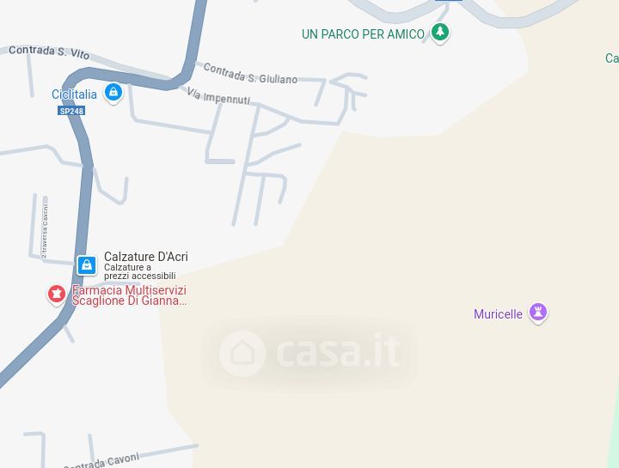Click the casa.it watermark text
This screenshot has width=619, height=468.
338,350
